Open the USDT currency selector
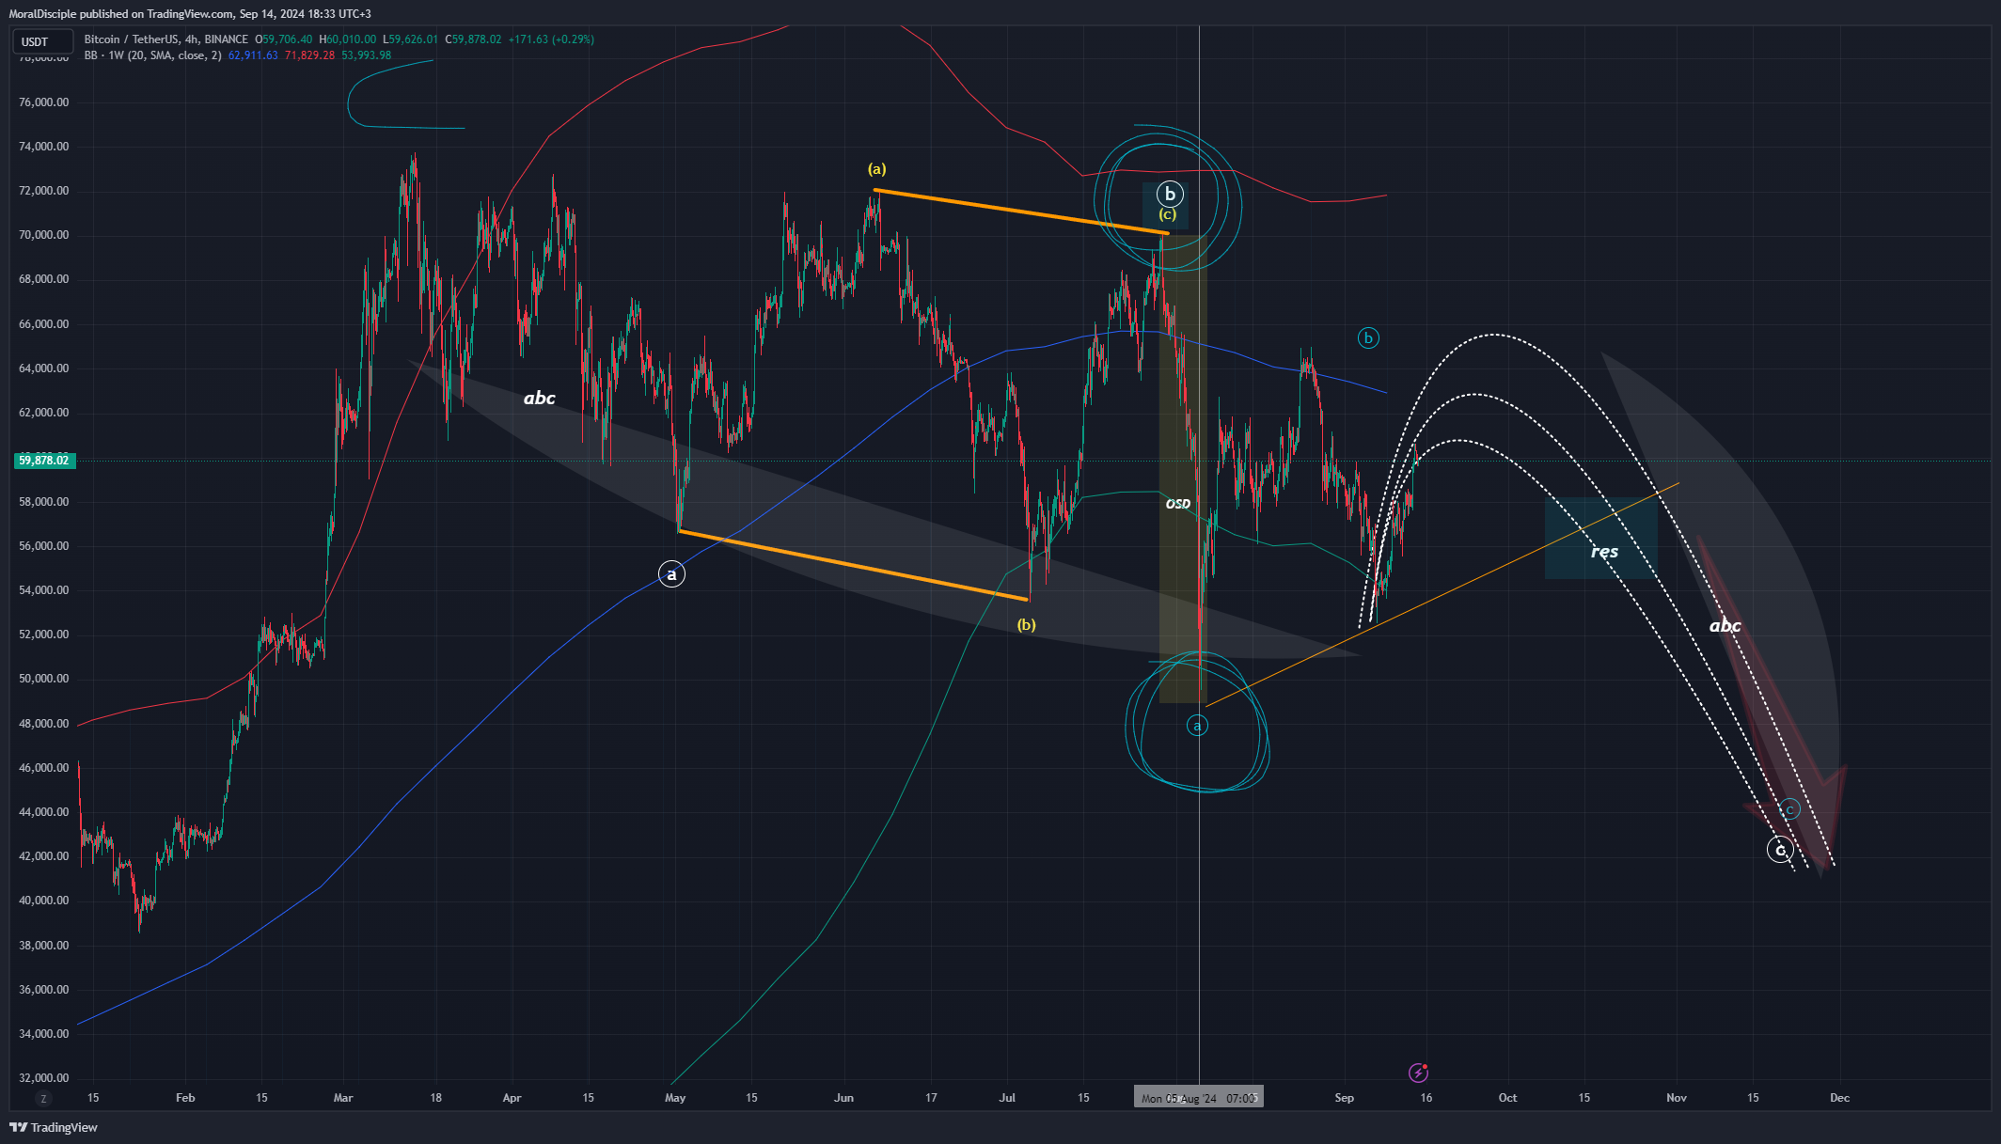 41,41
